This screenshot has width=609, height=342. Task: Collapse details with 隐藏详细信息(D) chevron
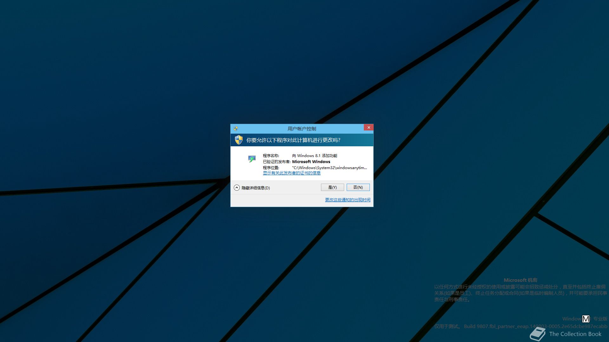click(x=237, y=188)
